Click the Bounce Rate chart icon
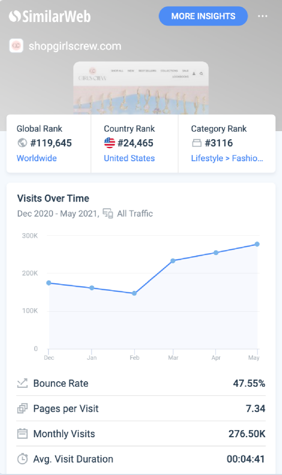 coord(22,383)
